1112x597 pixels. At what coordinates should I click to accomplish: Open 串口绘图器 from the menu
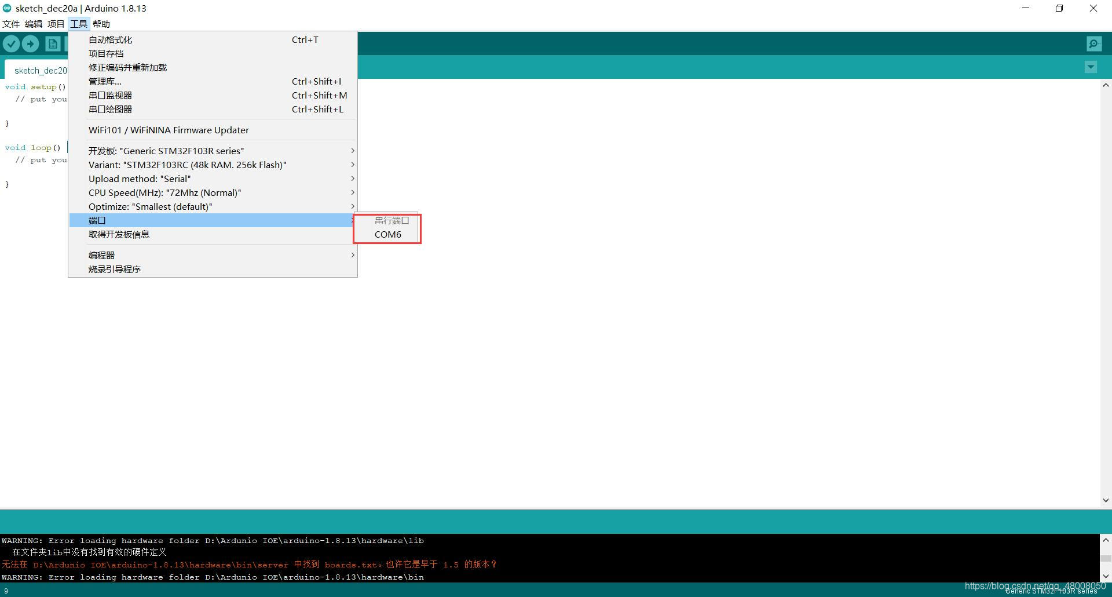(213, 109)
